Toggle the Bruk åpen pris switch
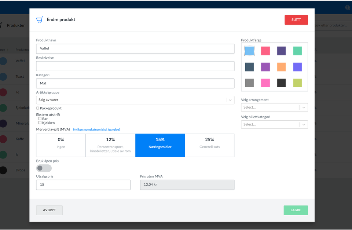The width and height of the screenshot is (352, 230). 44,168
